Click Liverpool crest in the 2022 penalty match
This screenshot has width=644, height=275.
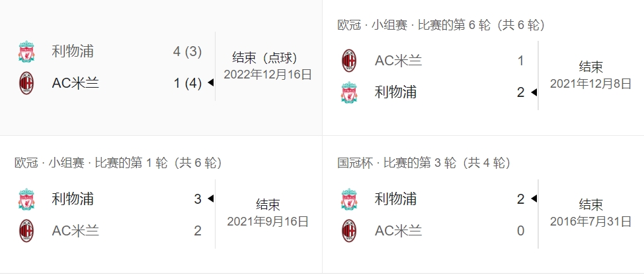coord(26,51)
